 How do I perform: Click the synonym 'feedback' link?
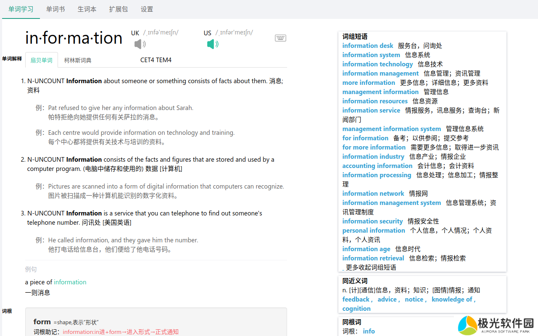(x=356, y=299)
